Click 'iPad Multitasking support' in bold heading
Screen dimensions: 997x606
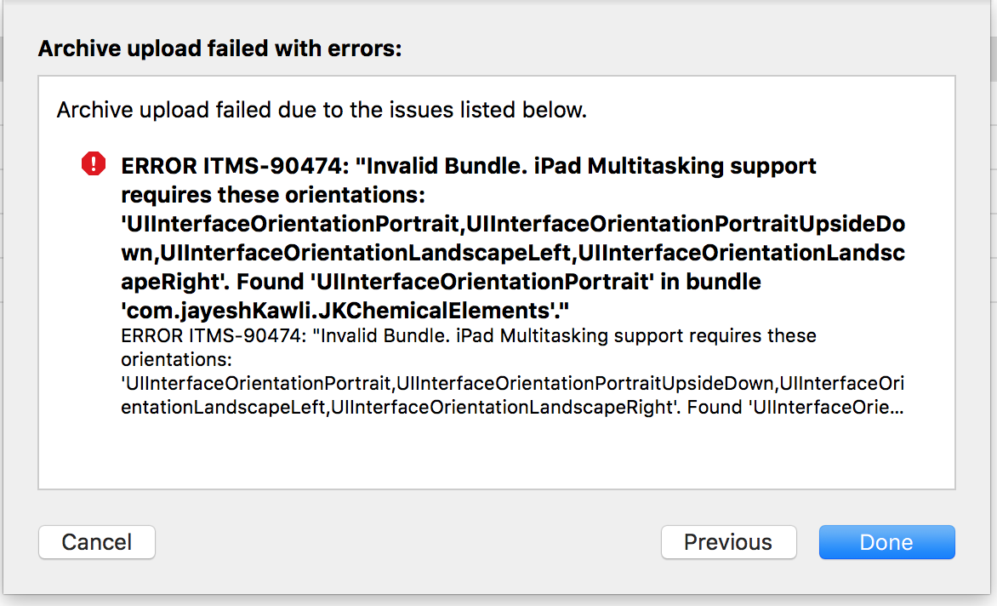pos(675,166)
